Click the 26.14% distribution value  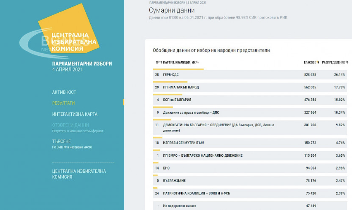click(339, 75)
